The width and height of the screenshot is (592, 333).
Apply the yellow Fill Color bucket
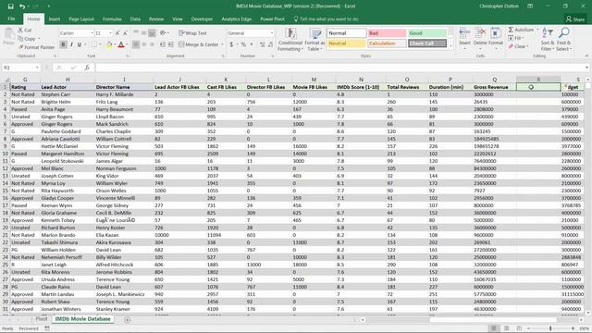tap(109, 45)
